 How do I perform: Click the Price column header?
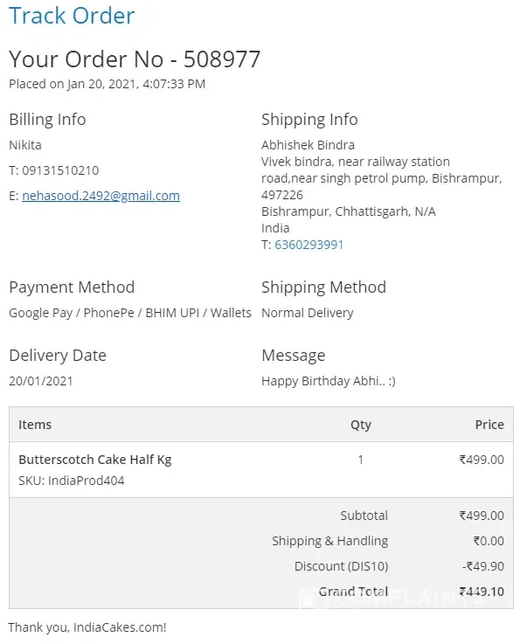click(x=489, y=425)
